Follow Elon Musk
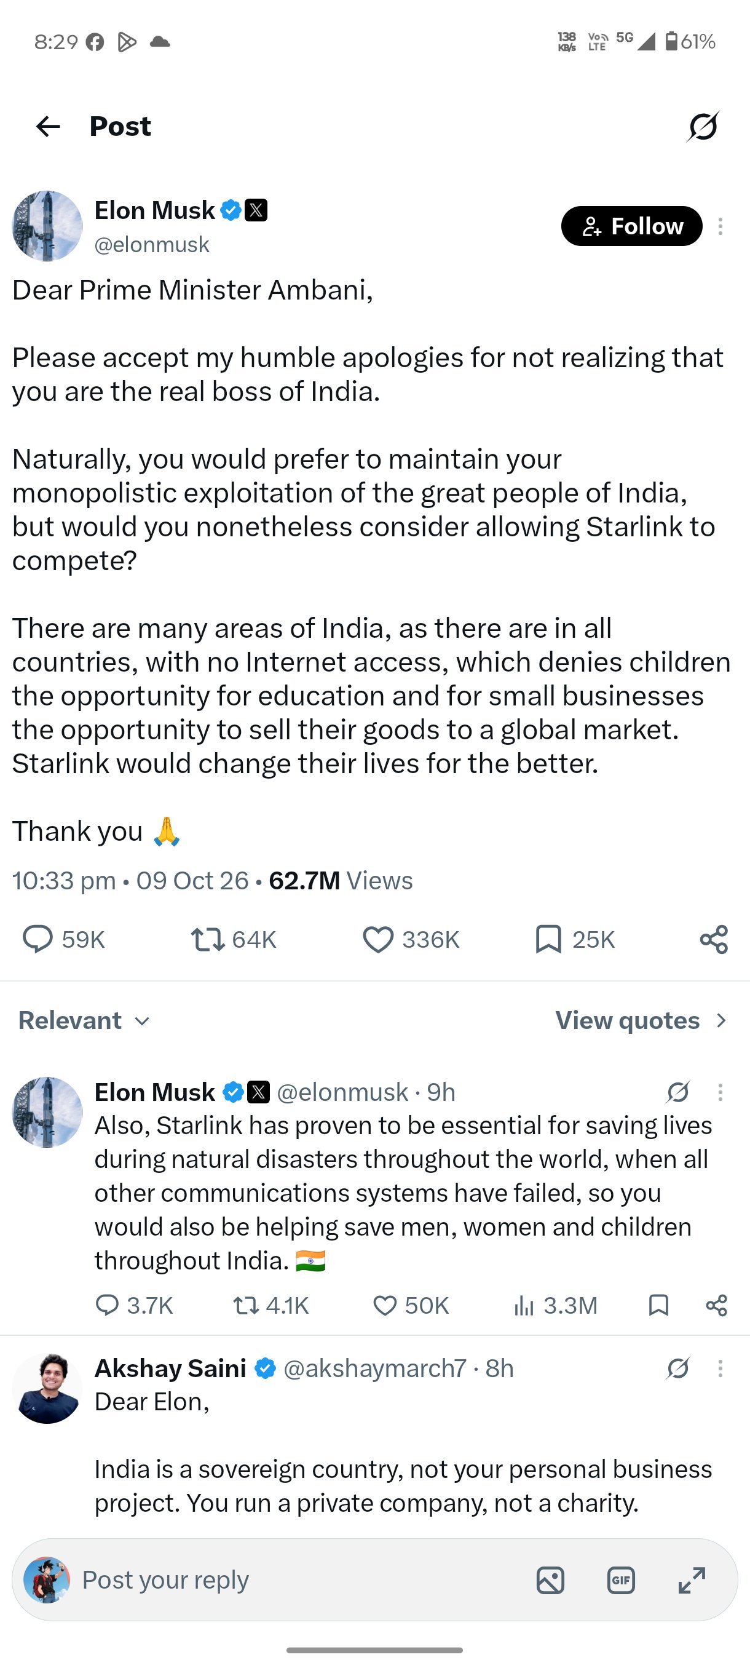Viewport: 750px width, 1668px height. tap(631, 226)
